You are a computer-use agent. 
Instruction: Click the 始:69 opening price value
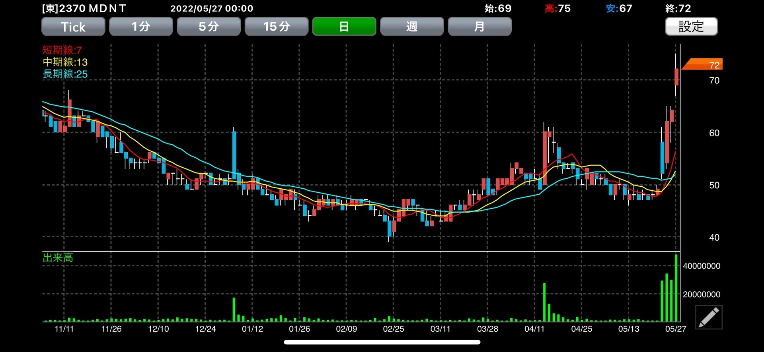(498, 8)
